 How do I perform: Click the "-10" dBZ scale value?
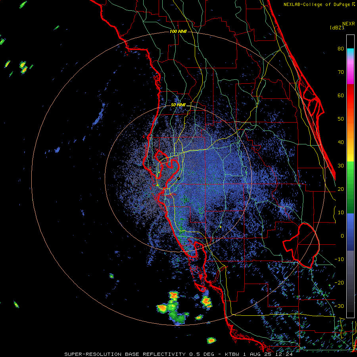tap(339, 259)
